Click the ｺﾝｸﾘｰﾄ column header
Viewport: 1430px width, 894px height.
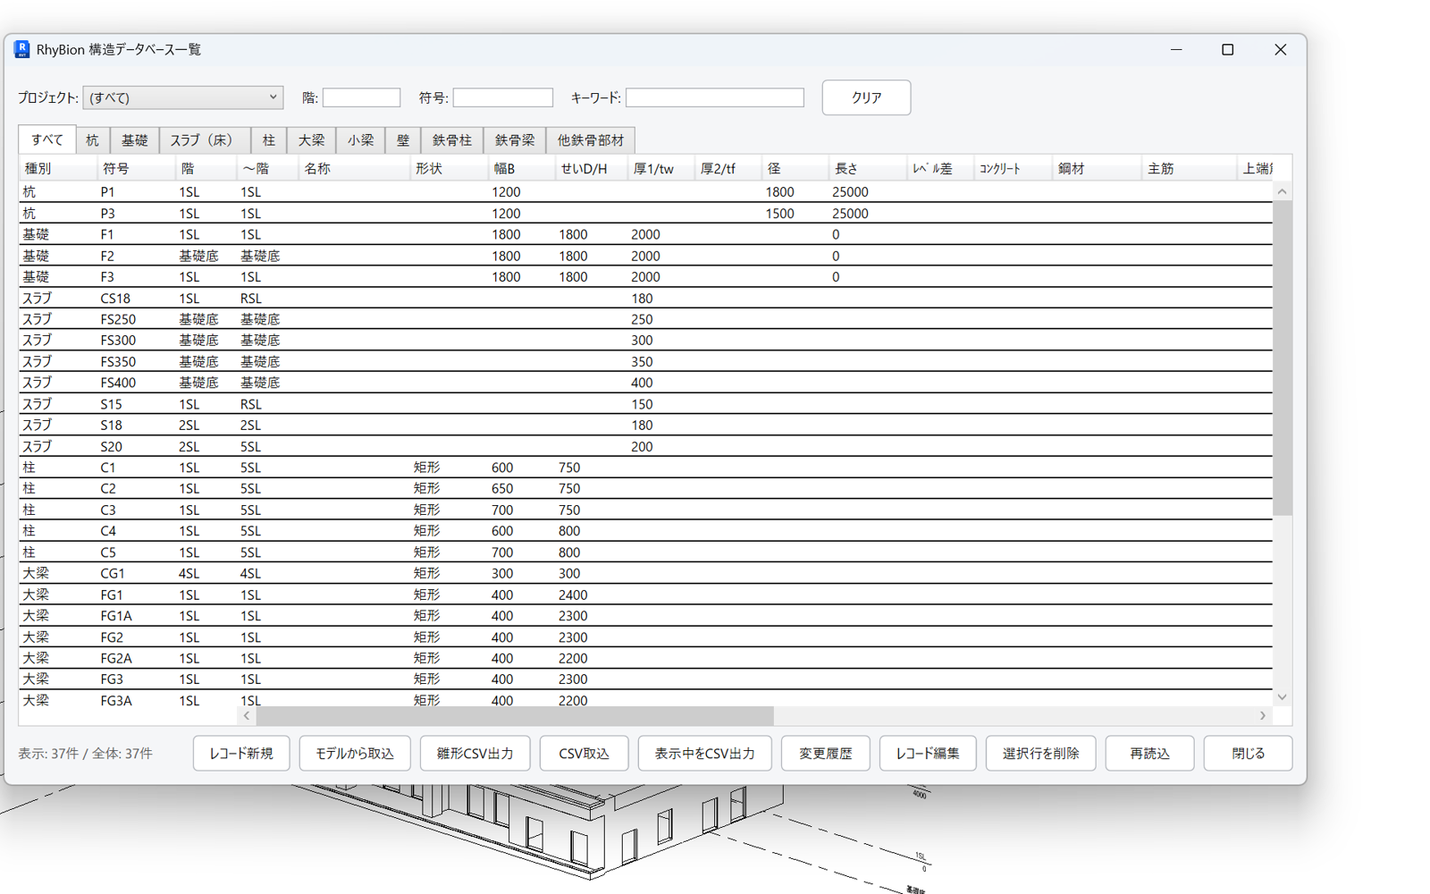(x=1013, y=168)
